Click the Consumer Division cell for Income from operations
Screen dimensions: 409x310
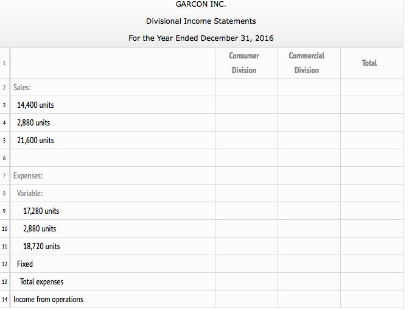[x=246, y=299]
